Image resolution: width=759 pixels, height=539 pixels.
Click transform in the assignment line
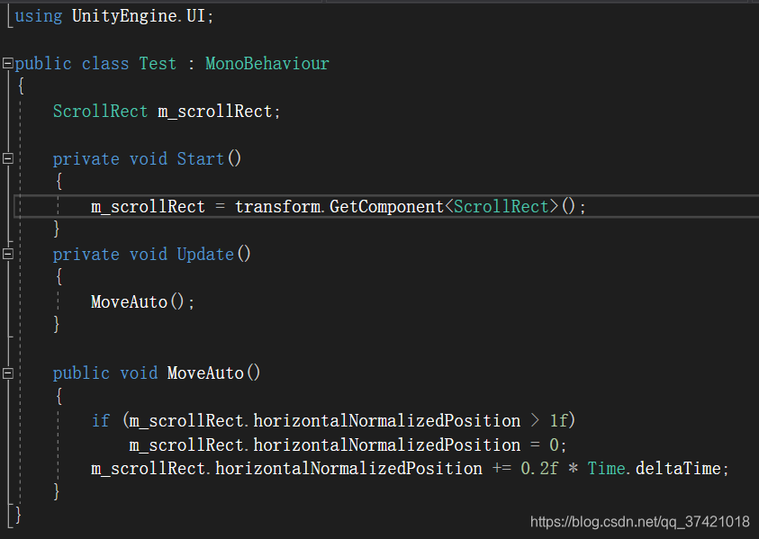(x=277, y=207)
